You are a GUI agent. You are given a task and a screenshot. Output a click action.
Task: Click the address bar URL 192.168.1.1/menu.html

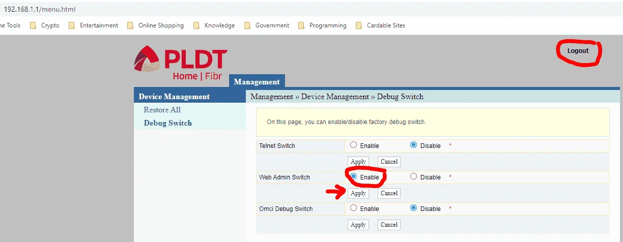click(x=40, y=9)
